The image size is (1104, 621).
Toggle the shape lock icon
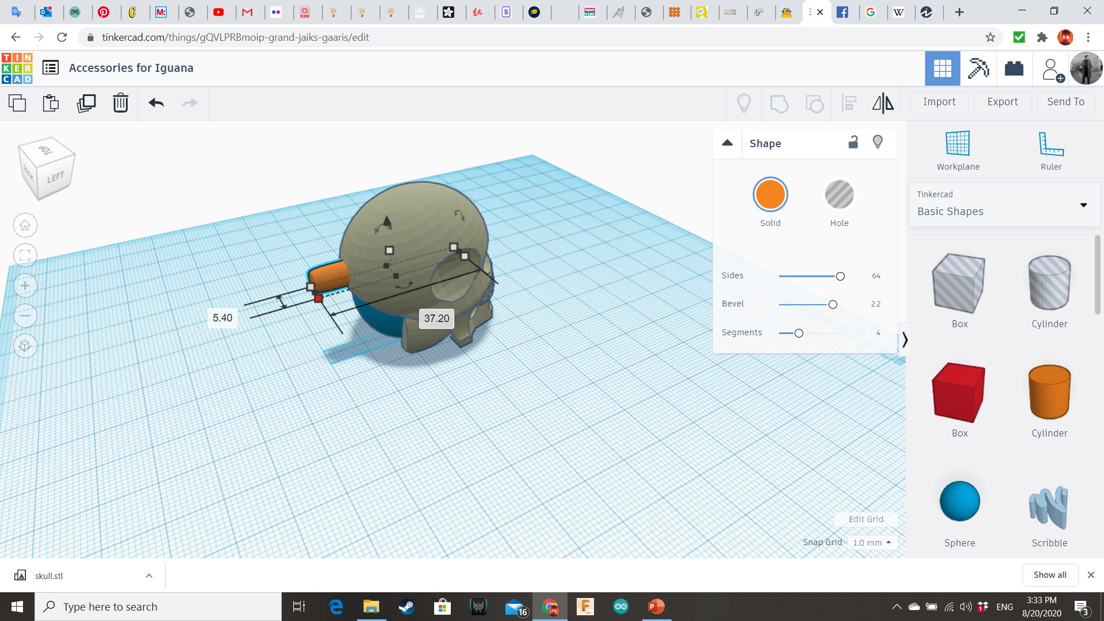[x=853, y=142]
